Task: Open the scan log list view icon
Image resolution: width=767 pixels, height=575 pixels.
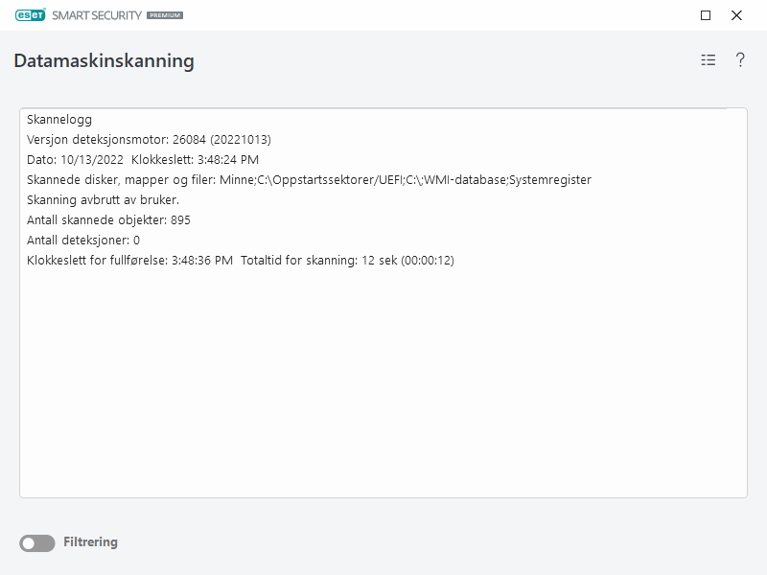Action: [x=709, y=60]
